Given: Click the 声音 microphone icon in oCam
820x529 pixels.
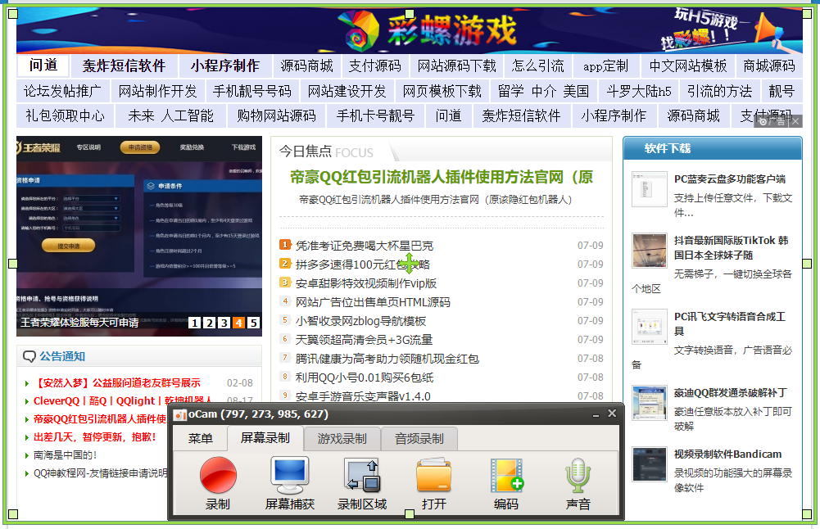Looking at the screenshot, I should tap(578, 475).
